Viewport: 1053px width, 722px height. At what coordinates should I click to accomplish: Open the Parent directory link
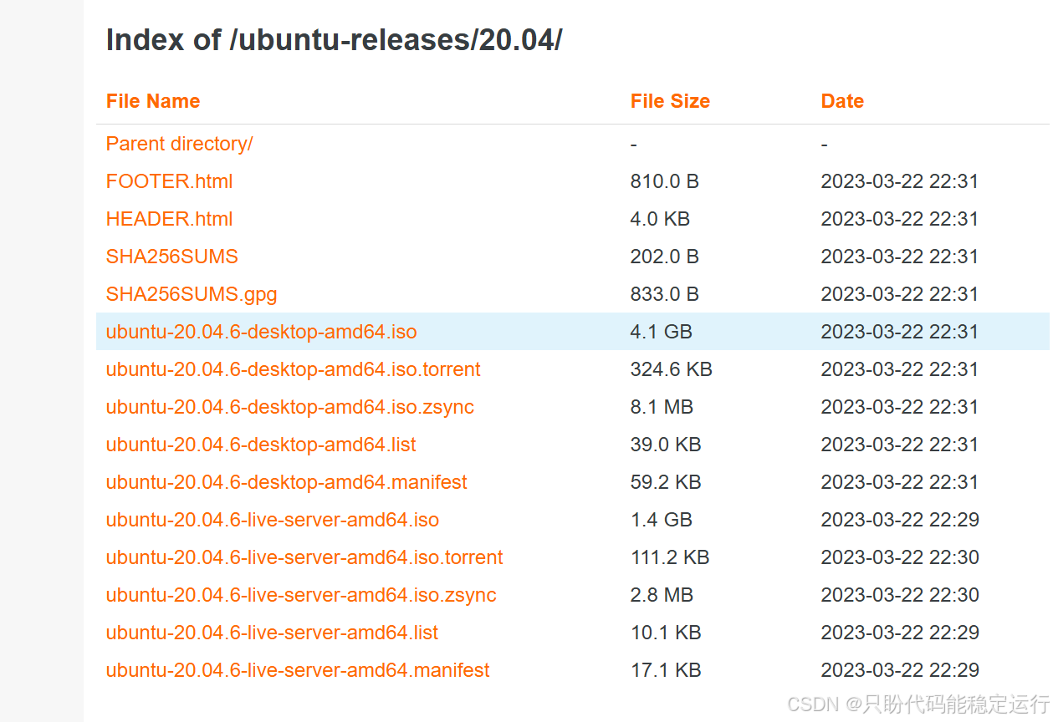tap(179, 144)
